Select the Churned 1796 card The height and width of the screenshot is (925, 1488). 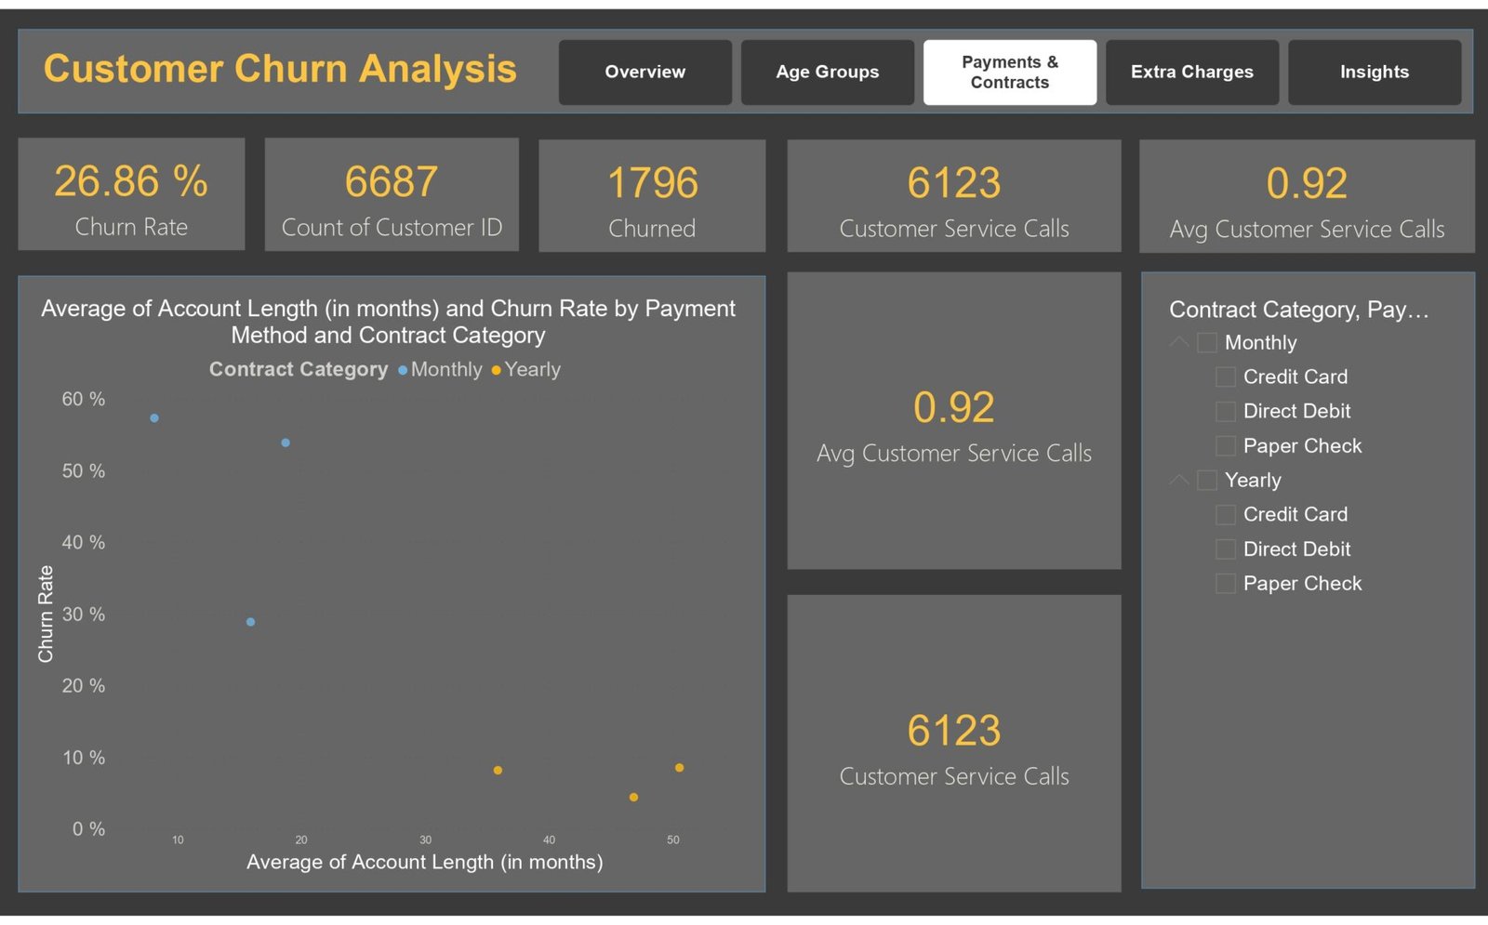[652, 196]
